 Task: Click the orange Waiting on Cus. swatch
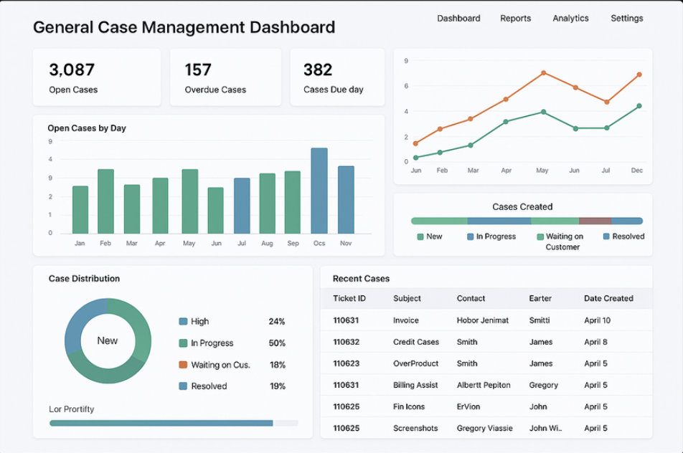183,365
